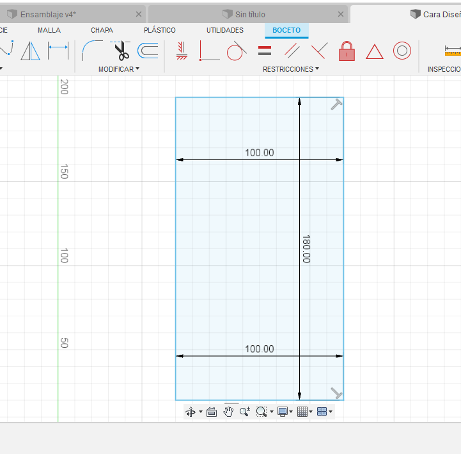Apply the Parallel constraint

(x=292, y=51)
